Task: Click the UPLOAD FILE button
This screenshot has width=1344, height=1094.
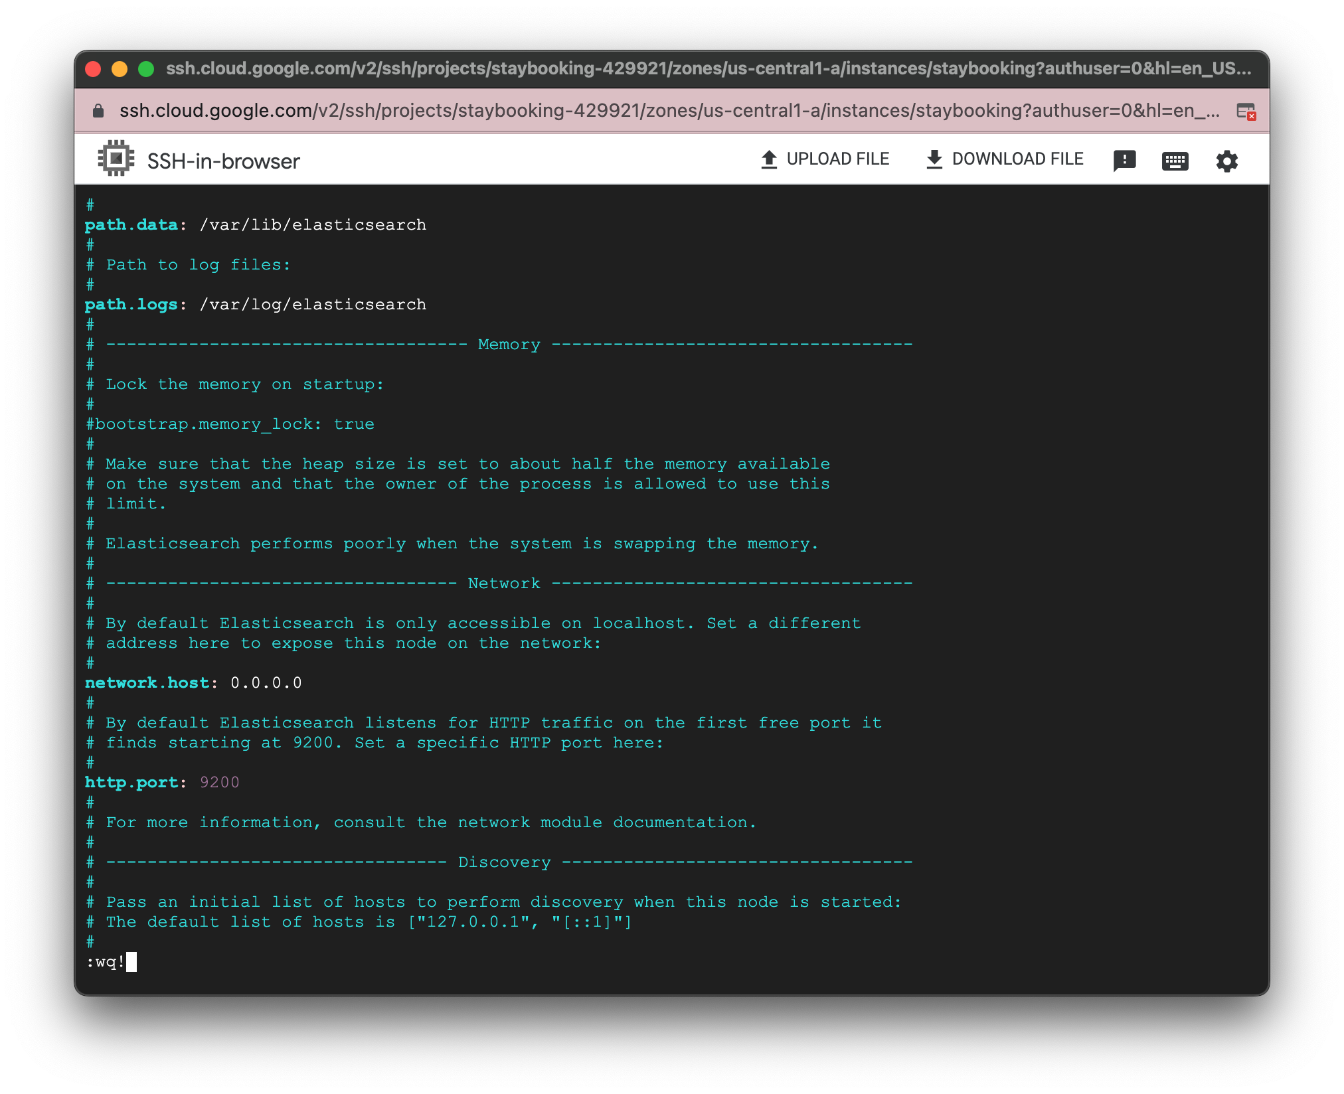Action: (838, 159)
